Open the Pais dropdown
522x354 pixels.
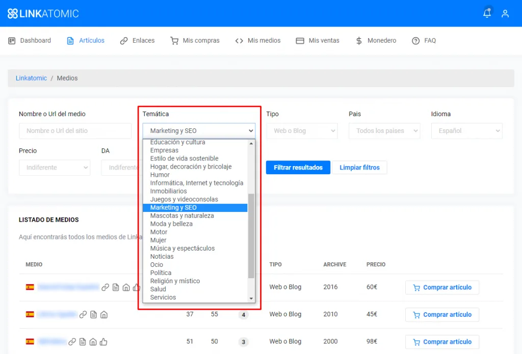[384, 131]
